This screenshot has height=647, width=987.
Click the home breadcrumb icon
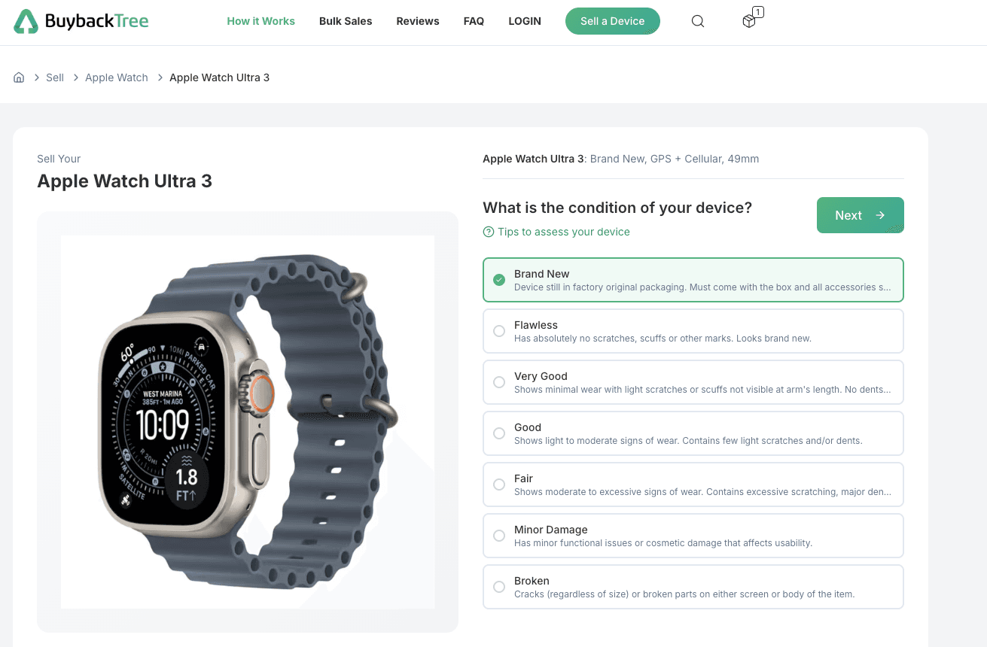click(19, 77)
